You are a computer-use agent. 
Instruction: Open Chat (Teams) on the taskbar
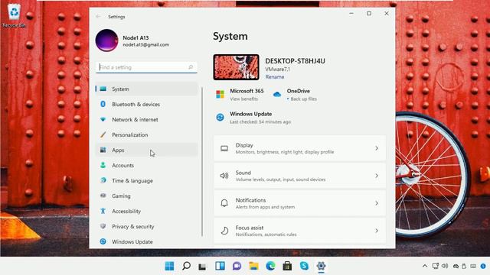(237, 266)
